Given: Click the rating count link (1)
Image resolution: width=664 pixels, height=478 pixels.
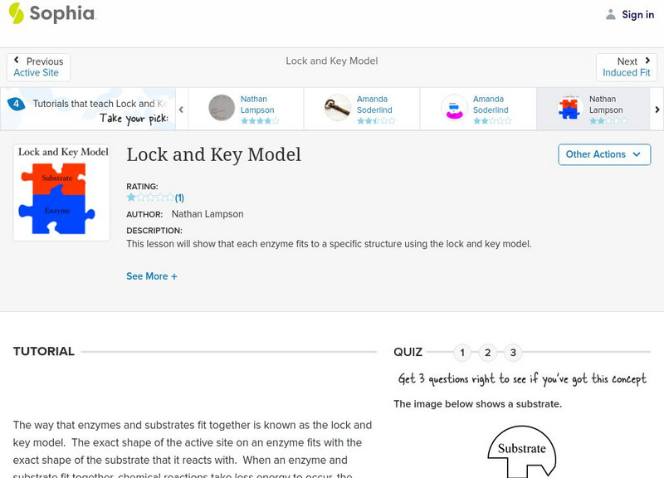Looking at the screenshot, I should click(x=179, y=198).
